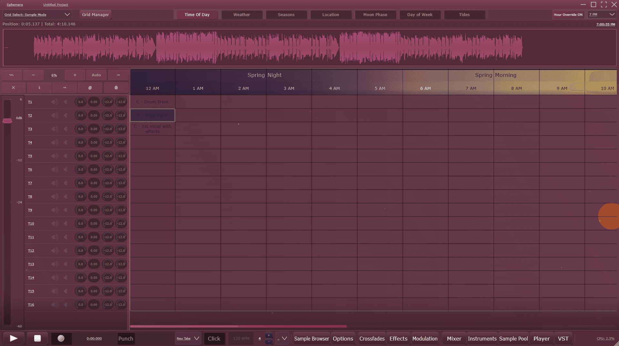Open the New Take dropdown

188,339
